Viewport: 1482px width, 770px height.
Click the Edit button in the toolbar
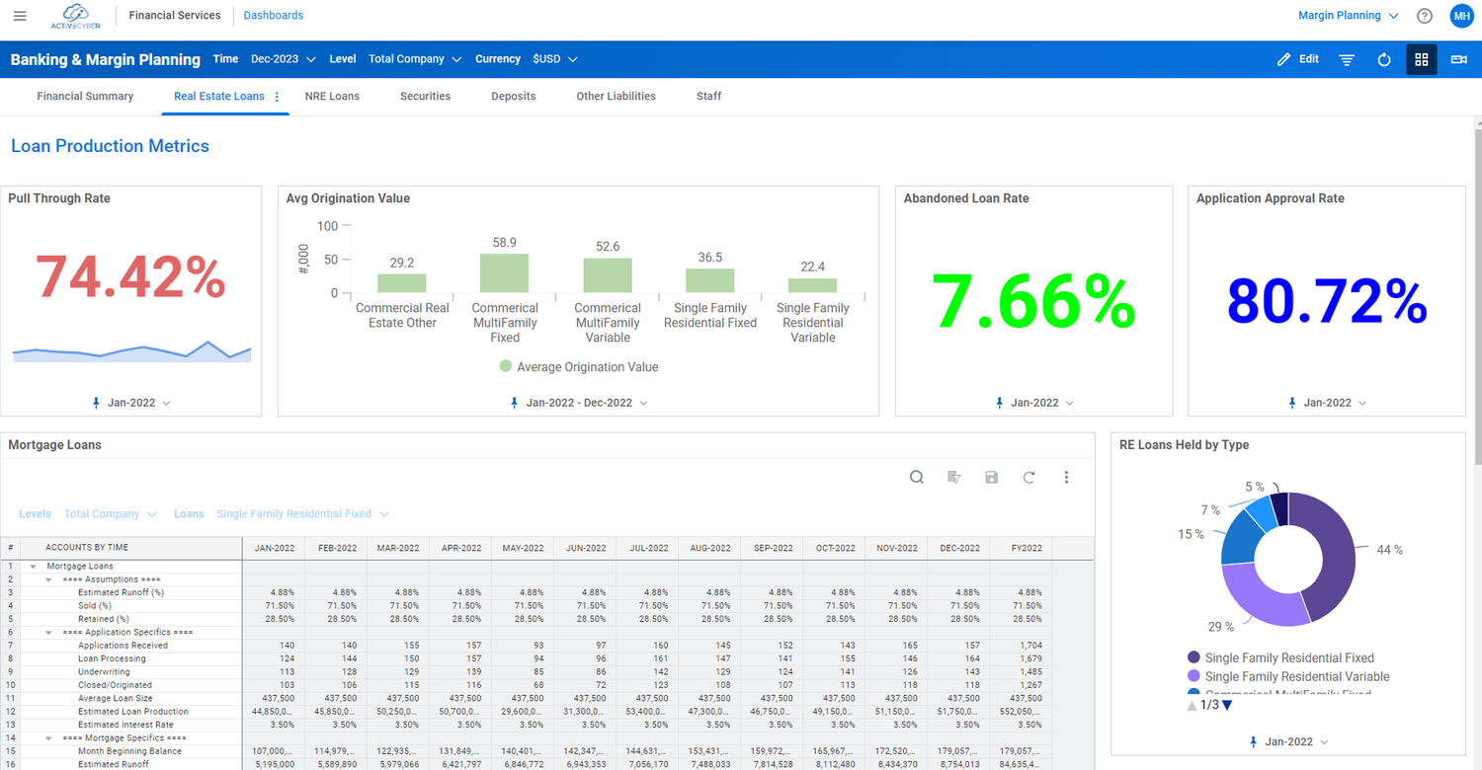(x=1296, y=59)
